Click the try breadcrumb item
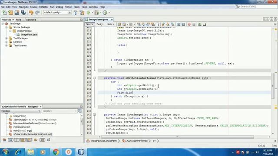278x156 pixels. [154, 141]
